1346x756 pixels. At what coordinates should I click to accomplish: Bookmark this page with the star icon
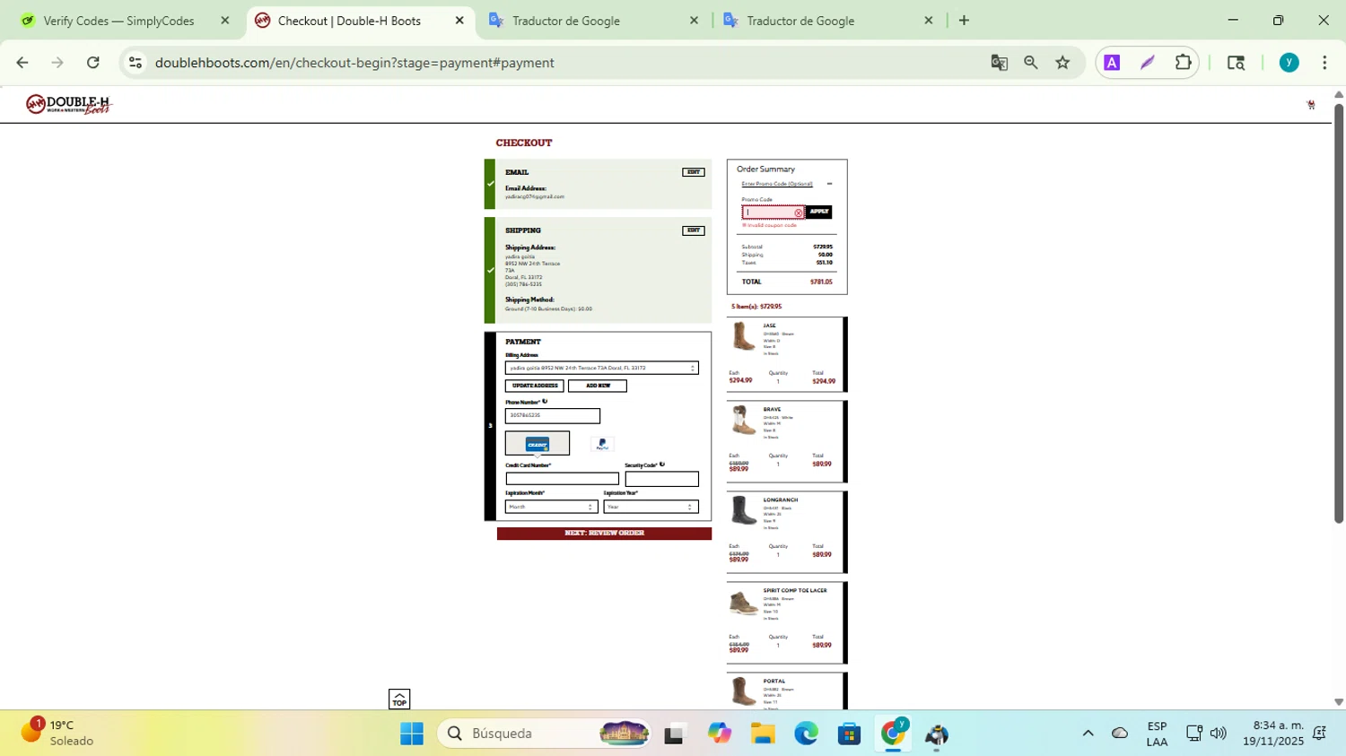pyautogui.click(x=1063, y=63)
